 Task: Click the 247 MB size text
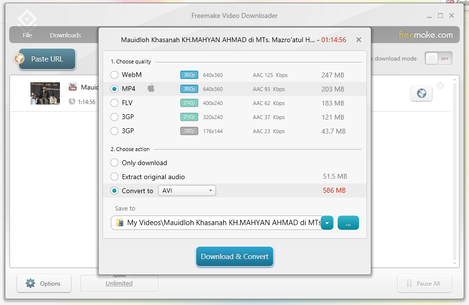[x=333, y=75]
